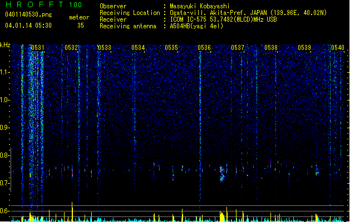
Task: Click antenna text A504HB(yagi 4el)
Action: point(196,26)
